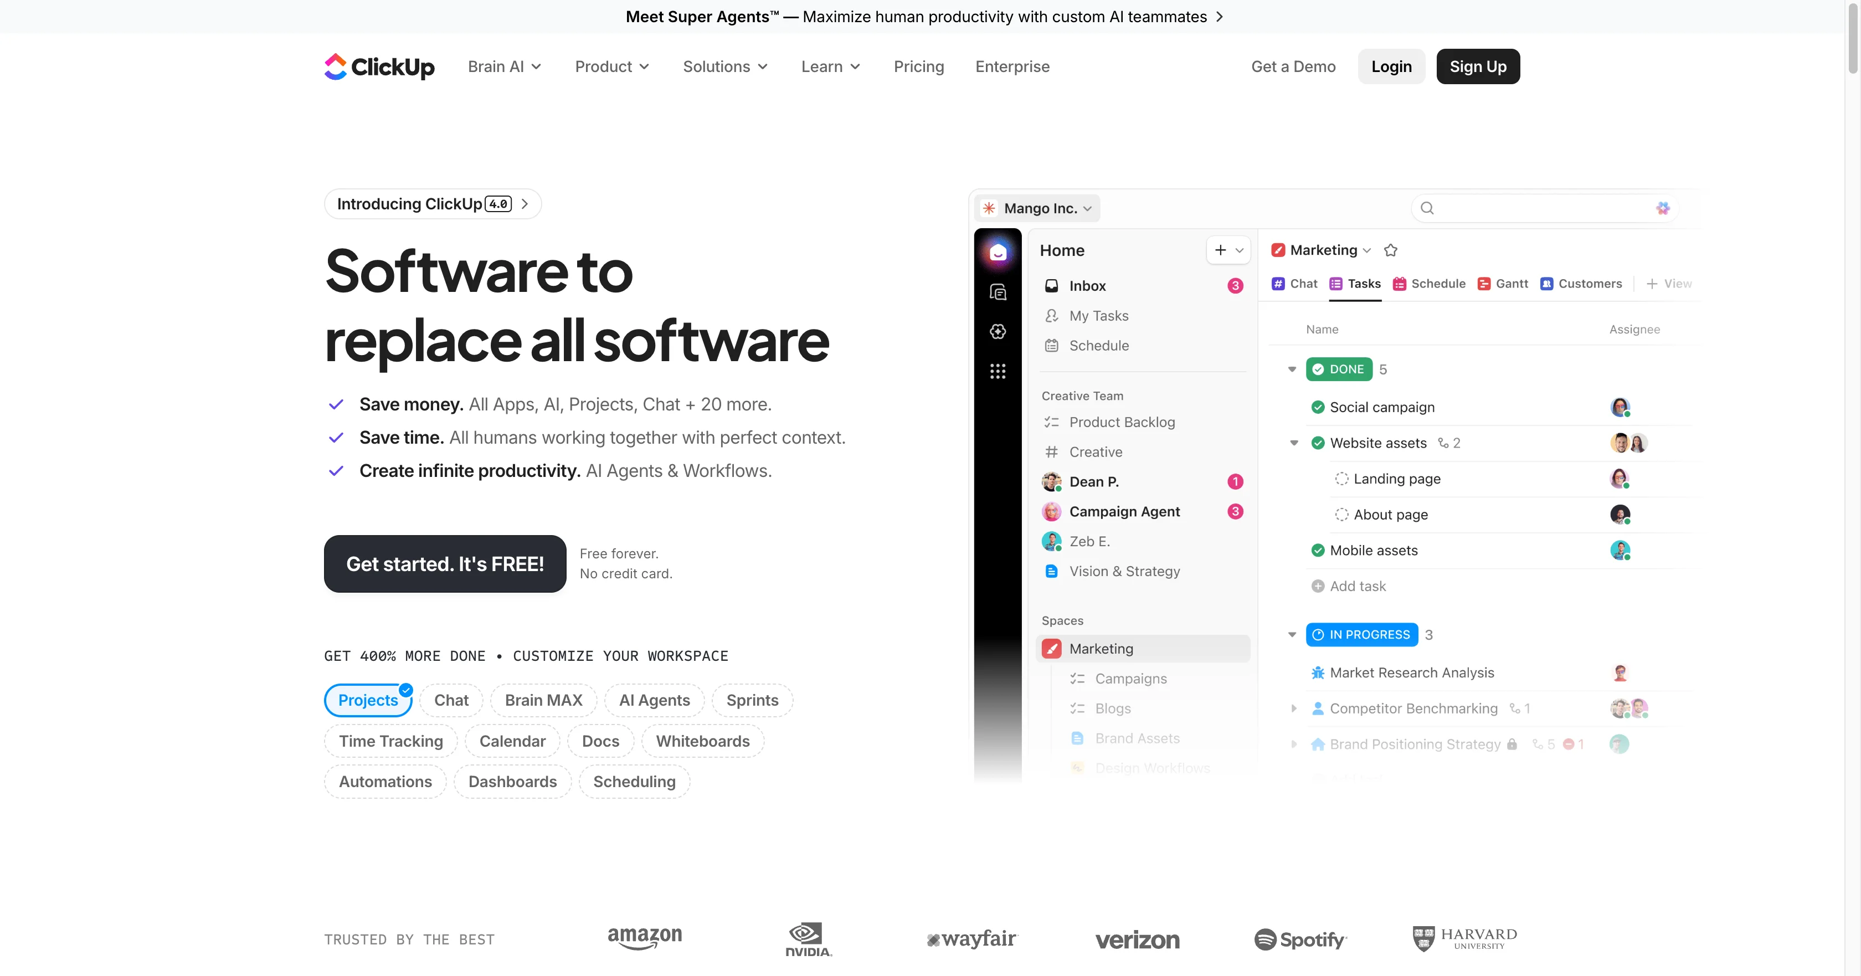The width and height of the screenshot is (1861, 976).
Task: Click the Add task plus icon
Action: (1318, 586)
